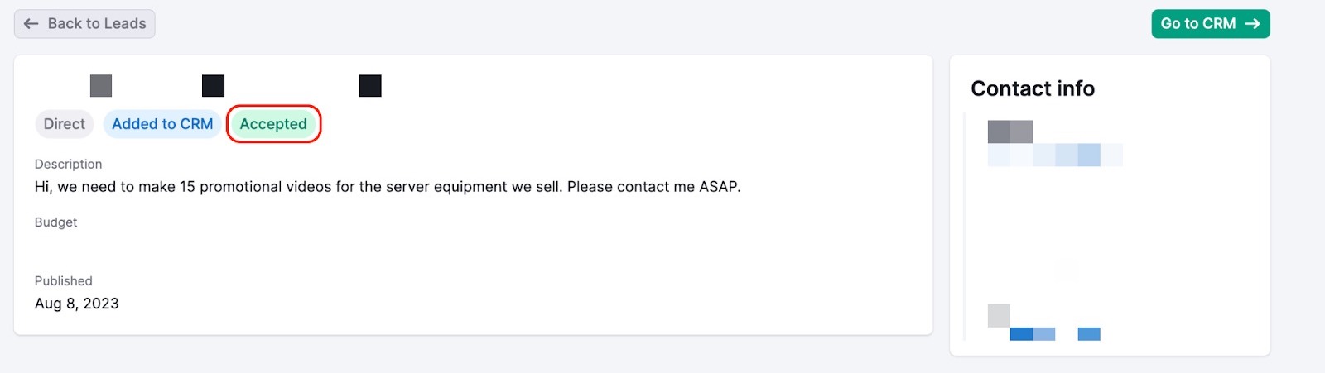Click the middle black pixelated block in lead title
The image size is (1325, 373).
click(x=213, y=86)
